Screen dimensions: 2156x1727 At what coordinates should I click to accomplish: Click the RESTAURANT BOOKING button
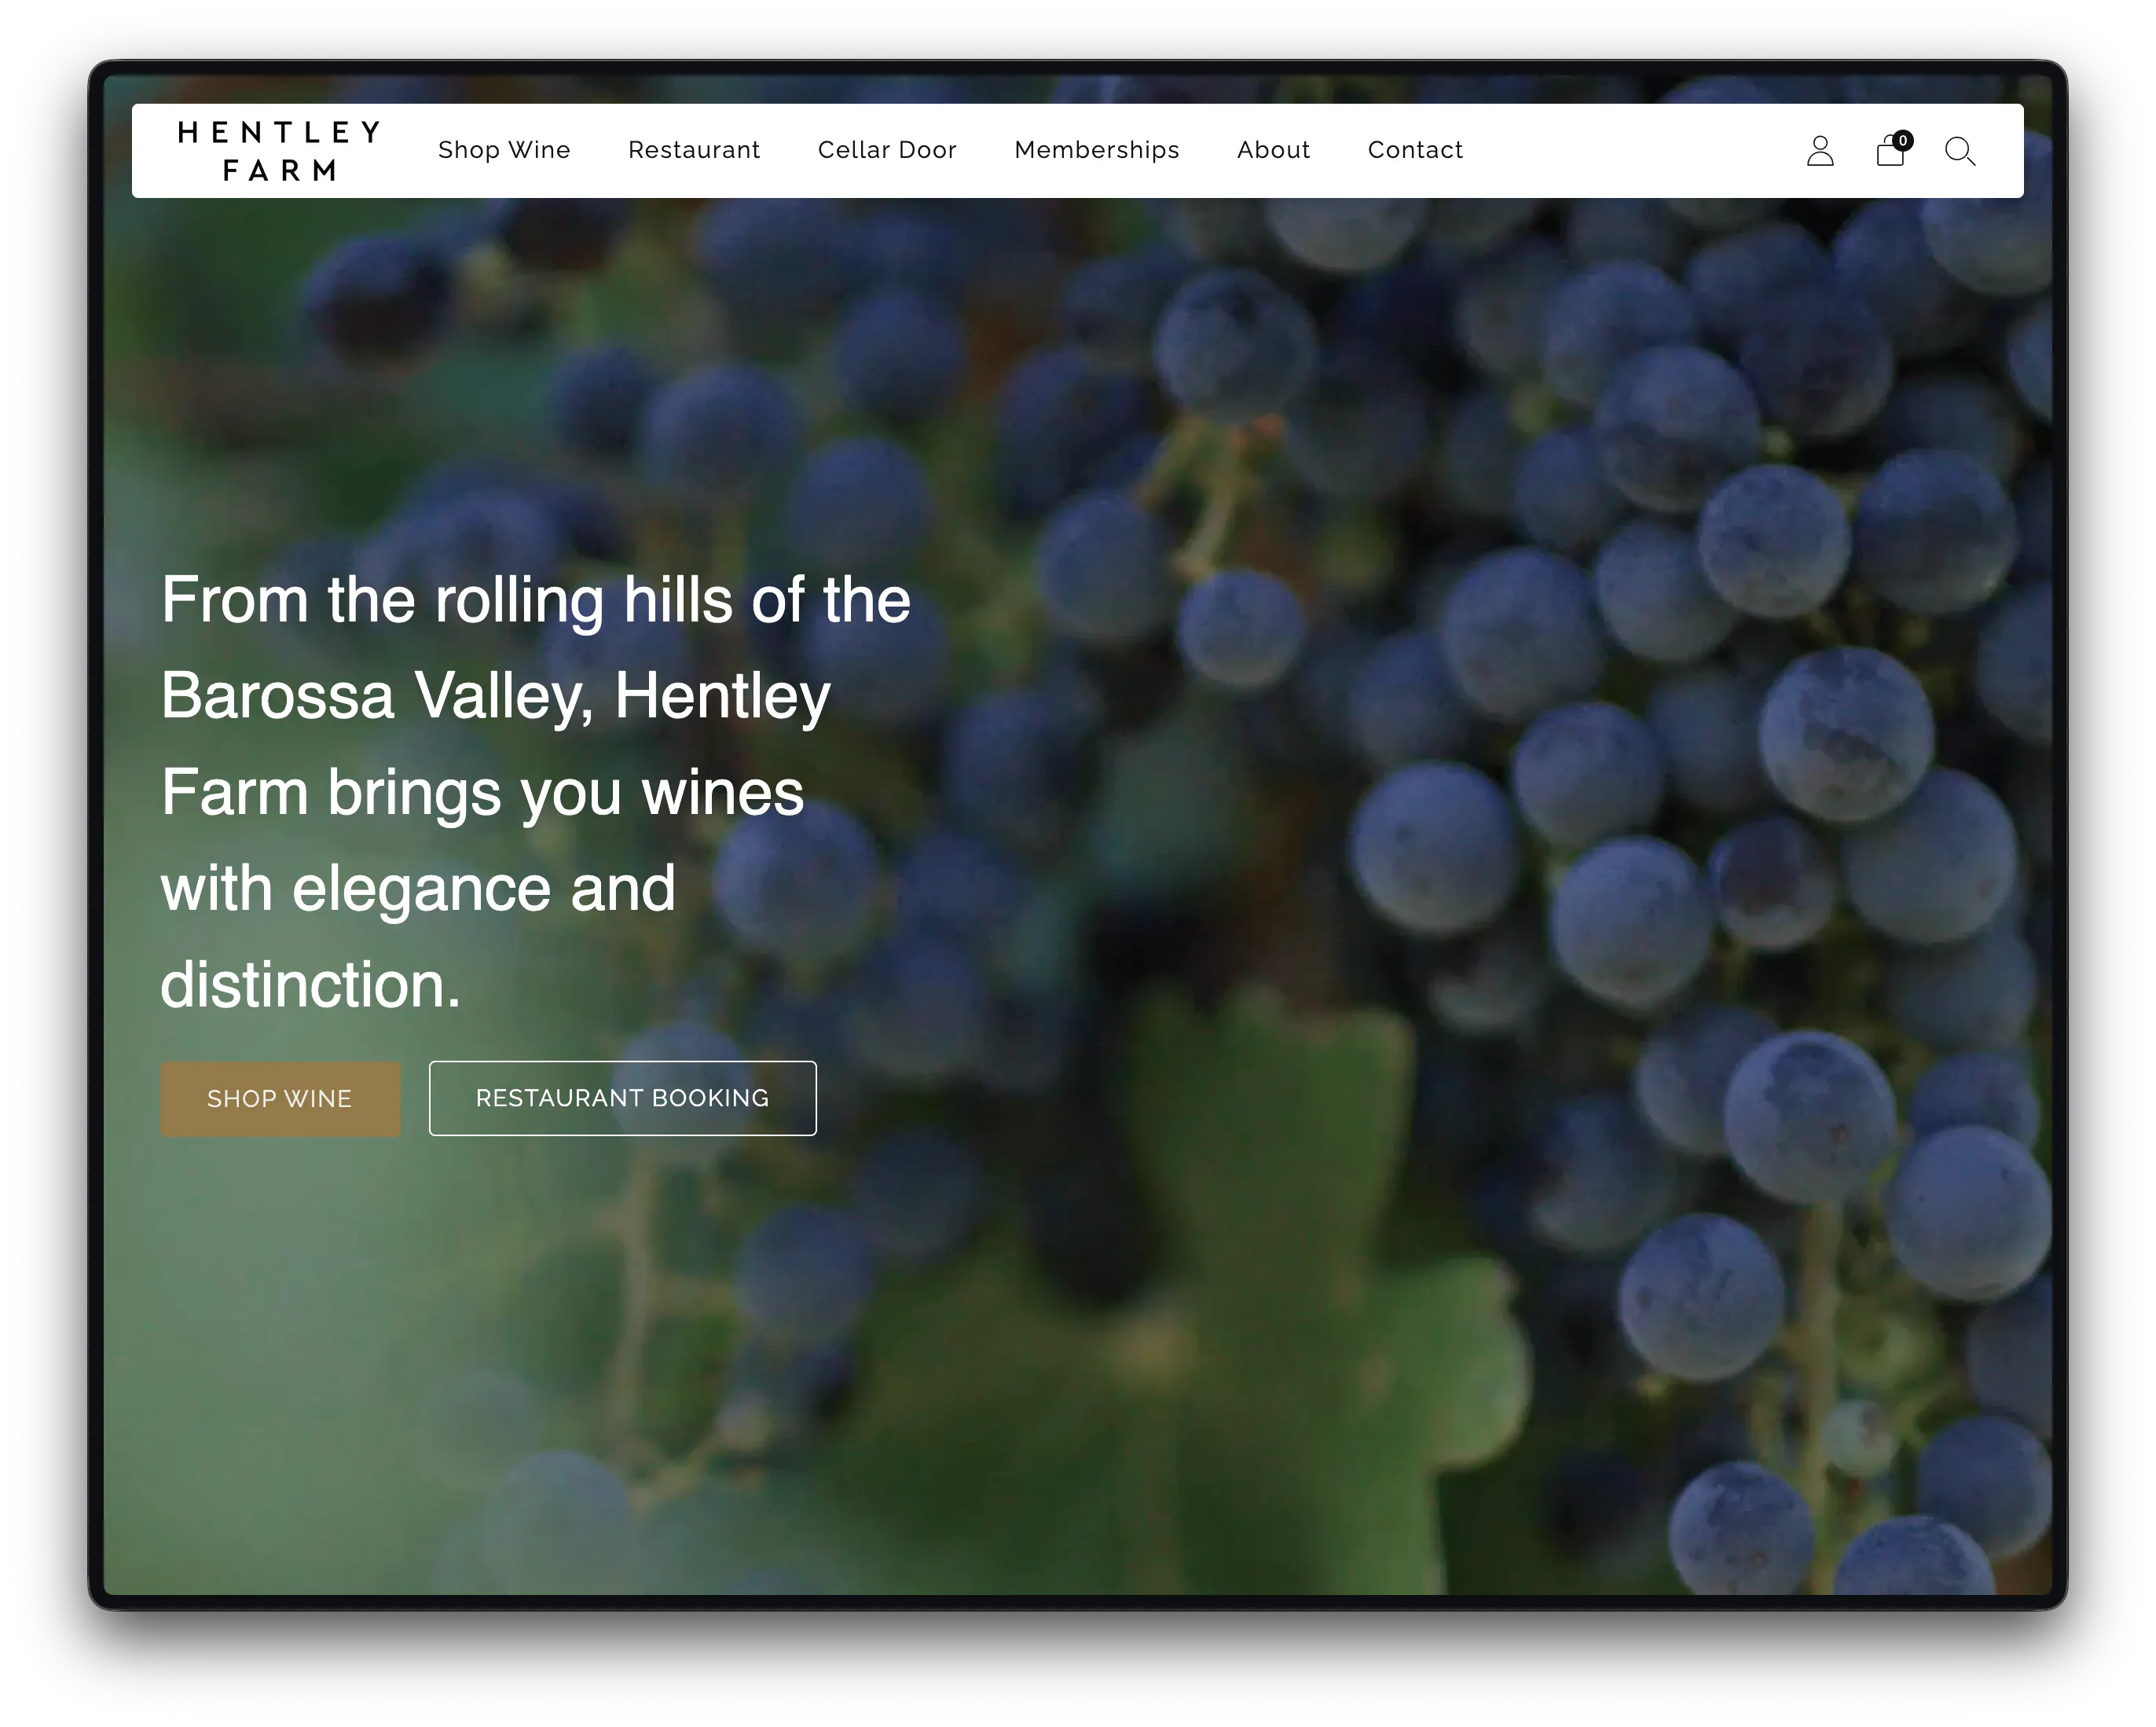[x=622, y=1098]
